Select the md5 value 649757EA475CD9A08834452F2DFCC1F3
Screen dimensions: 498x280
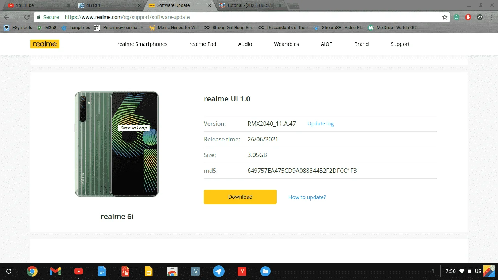302,171
